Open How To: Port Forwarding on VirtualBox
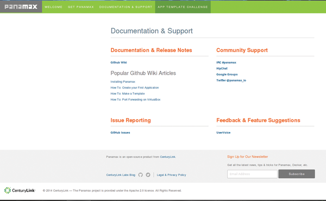Image resolution: width=326 pixels, height=201 pixels. click(135, 100)
